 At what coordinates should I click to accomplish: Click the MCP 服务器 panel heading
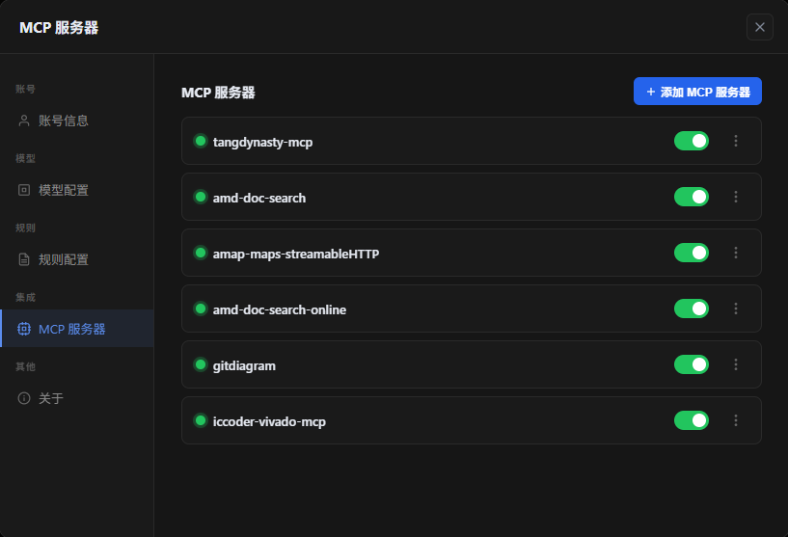(x=218, y=93)
